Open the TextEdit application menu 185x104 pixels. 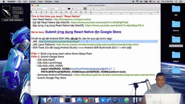pyautogui.click(x=12, y=1)
